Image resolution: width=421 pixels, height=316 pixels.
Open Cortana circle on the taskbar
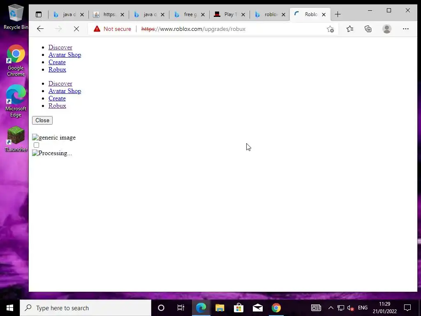(x=161, y=308)
